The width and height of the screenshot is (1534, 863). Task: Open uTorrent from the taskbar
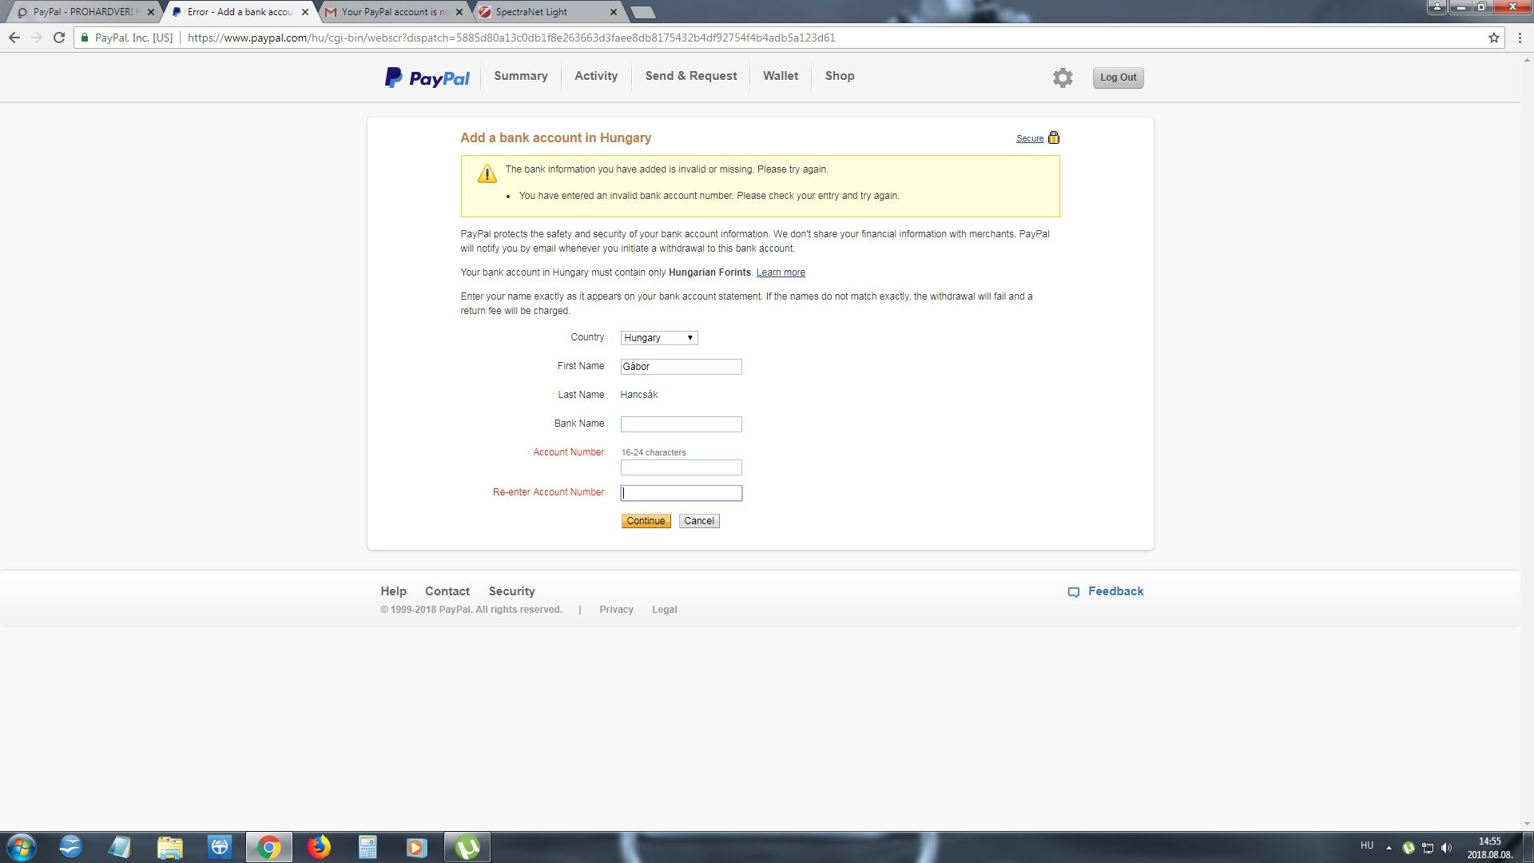467,847
